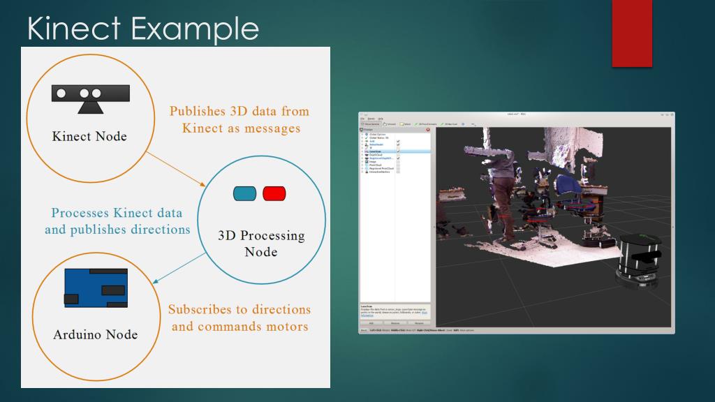Click the robot model in the 3D view
The image size is (715, 402).
coord(638,261)
